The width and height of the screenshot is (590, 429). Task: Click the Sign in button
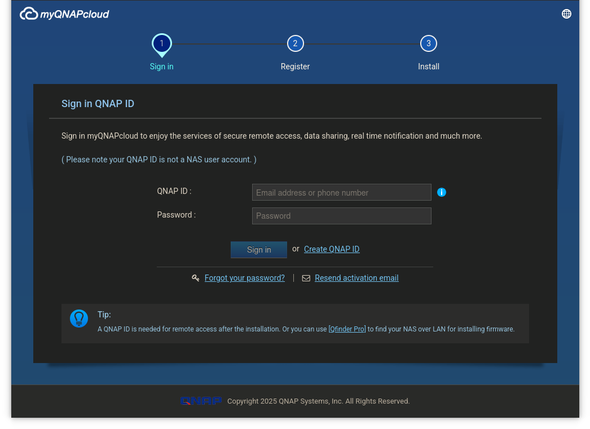[259, 250]
